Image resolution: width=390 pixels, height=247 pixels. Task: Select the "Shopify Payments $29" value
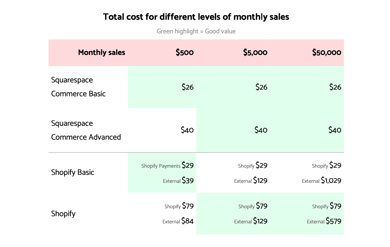coord(168,165)
